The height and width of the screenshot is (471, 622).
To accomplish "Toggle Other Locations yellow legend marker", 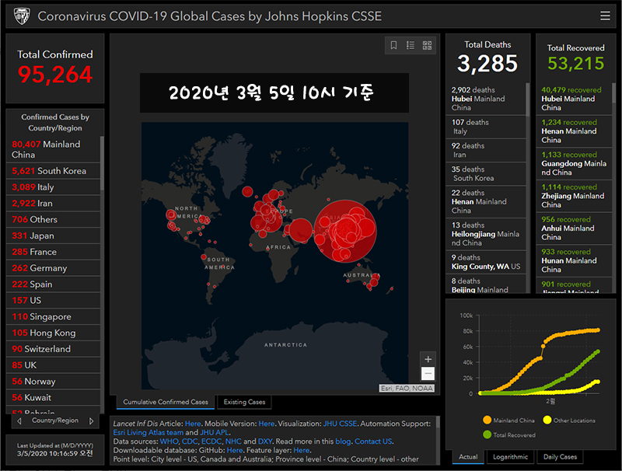I will [547, 420].
